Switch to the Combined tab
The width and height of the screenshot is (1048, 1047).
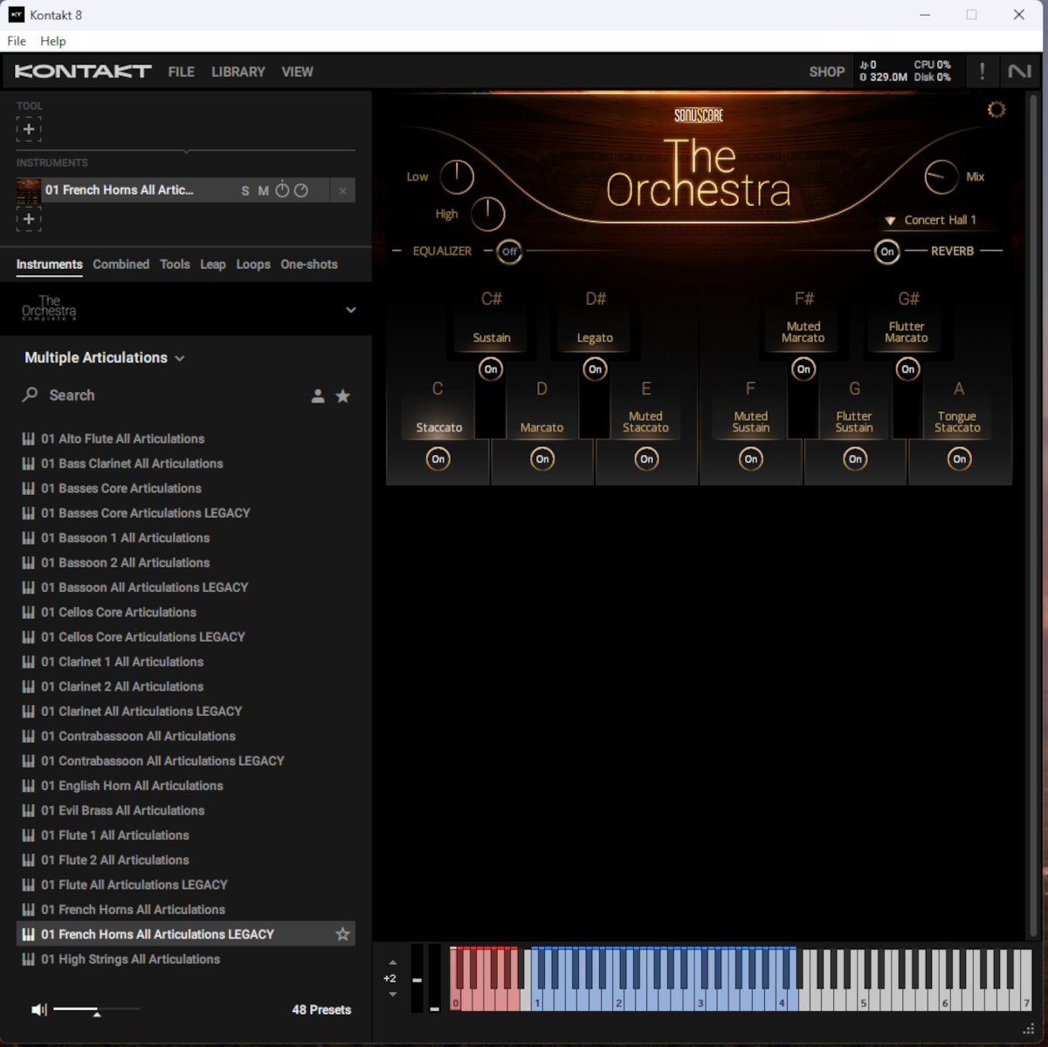coord(121,265)
